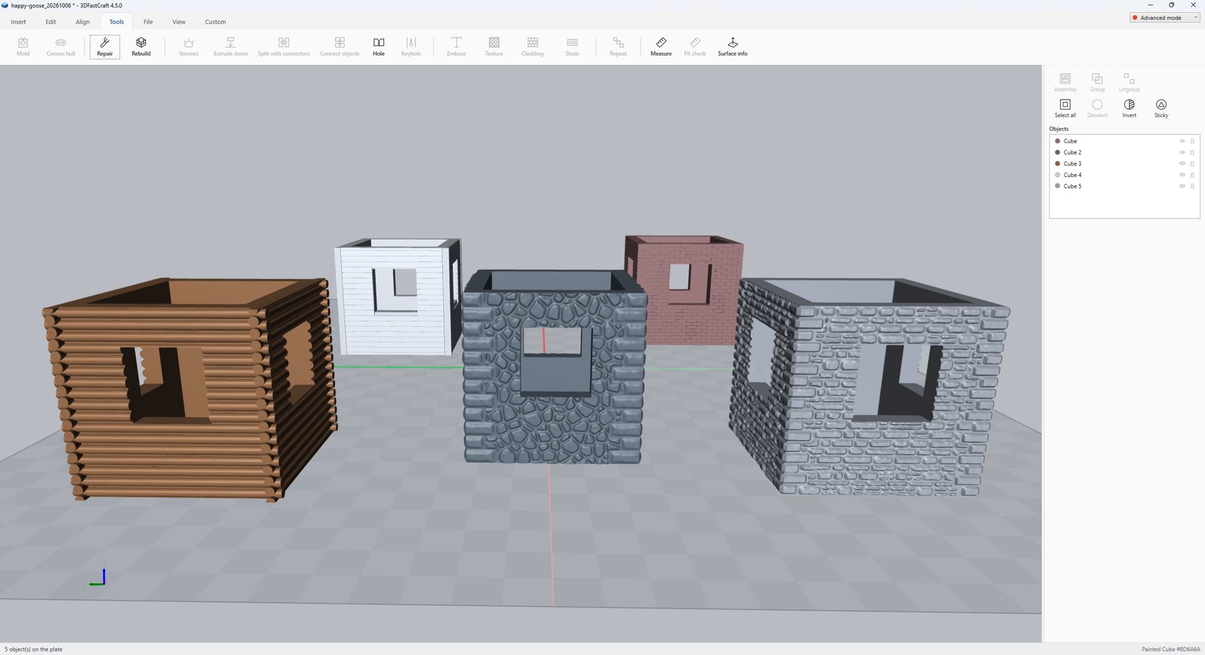Choose the Voronoi tool
1205x655 pixels.
pos(189,47)
